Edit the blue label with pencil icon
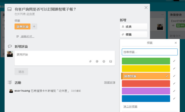 click(x=174, y=98)
